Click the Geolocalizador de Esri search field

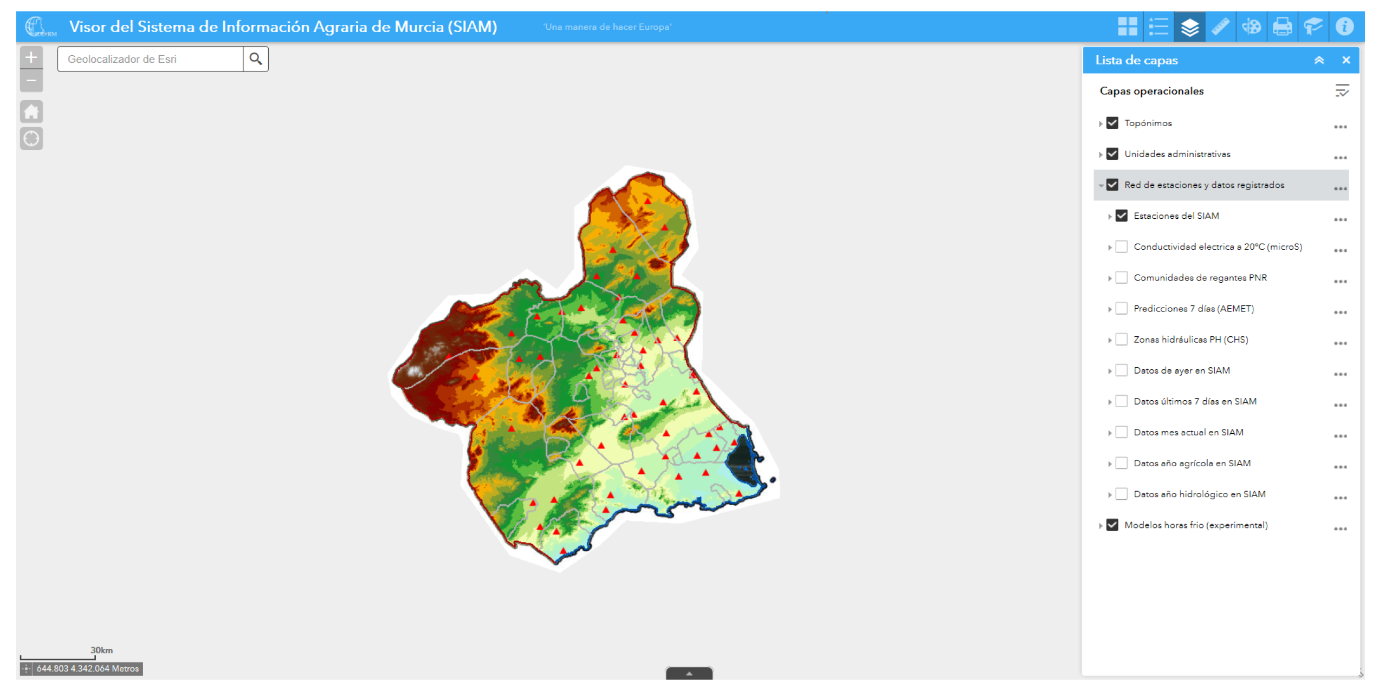click(150, 59)
